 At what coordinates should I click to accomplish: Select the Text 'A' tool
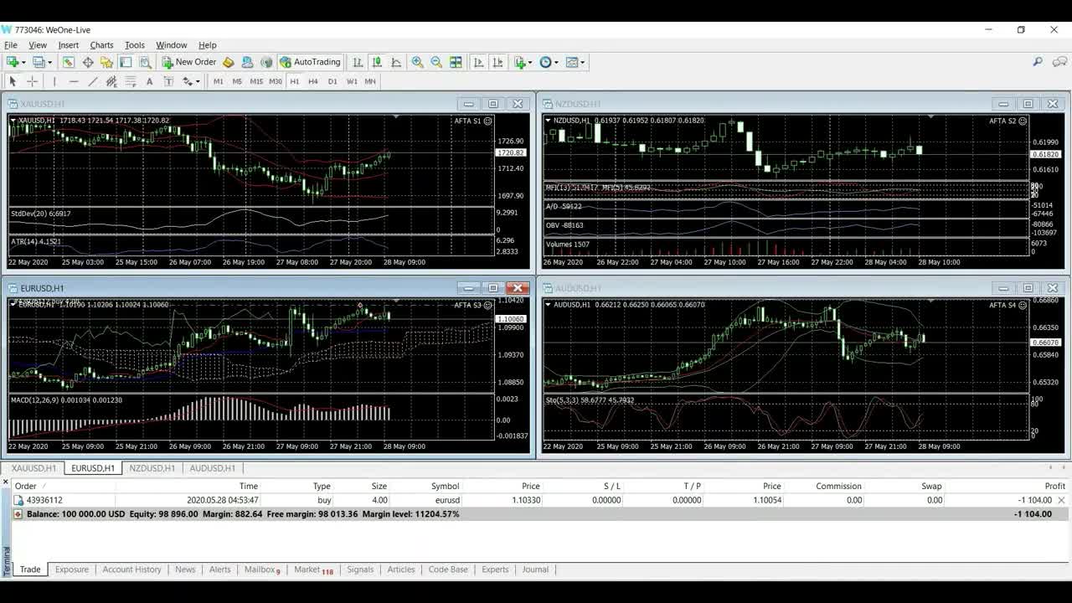click(x=149, y=81)
